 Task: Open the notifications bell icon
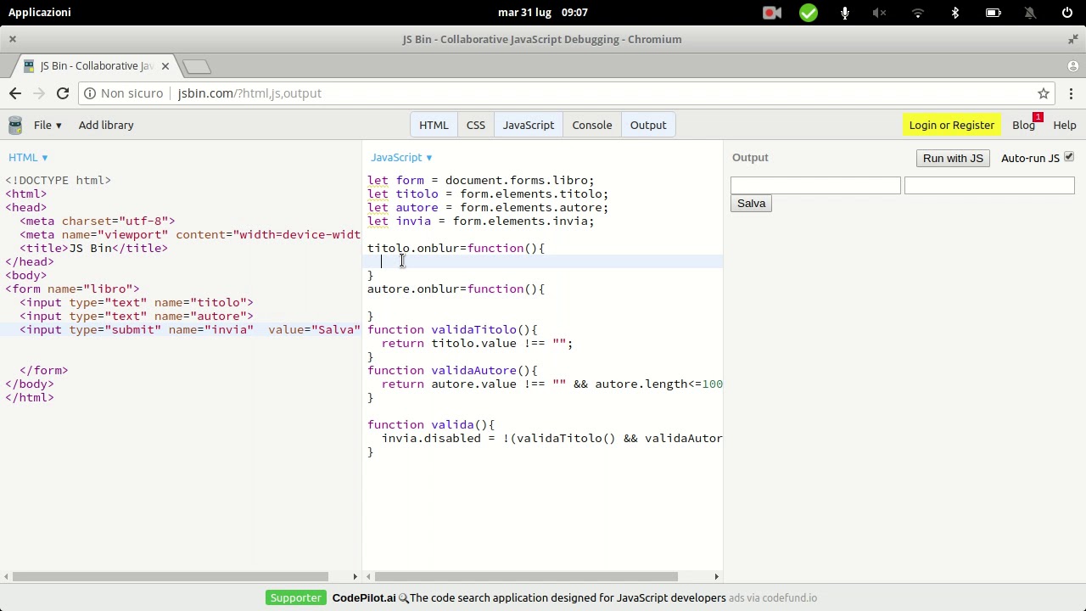[x=1030, y=13]
